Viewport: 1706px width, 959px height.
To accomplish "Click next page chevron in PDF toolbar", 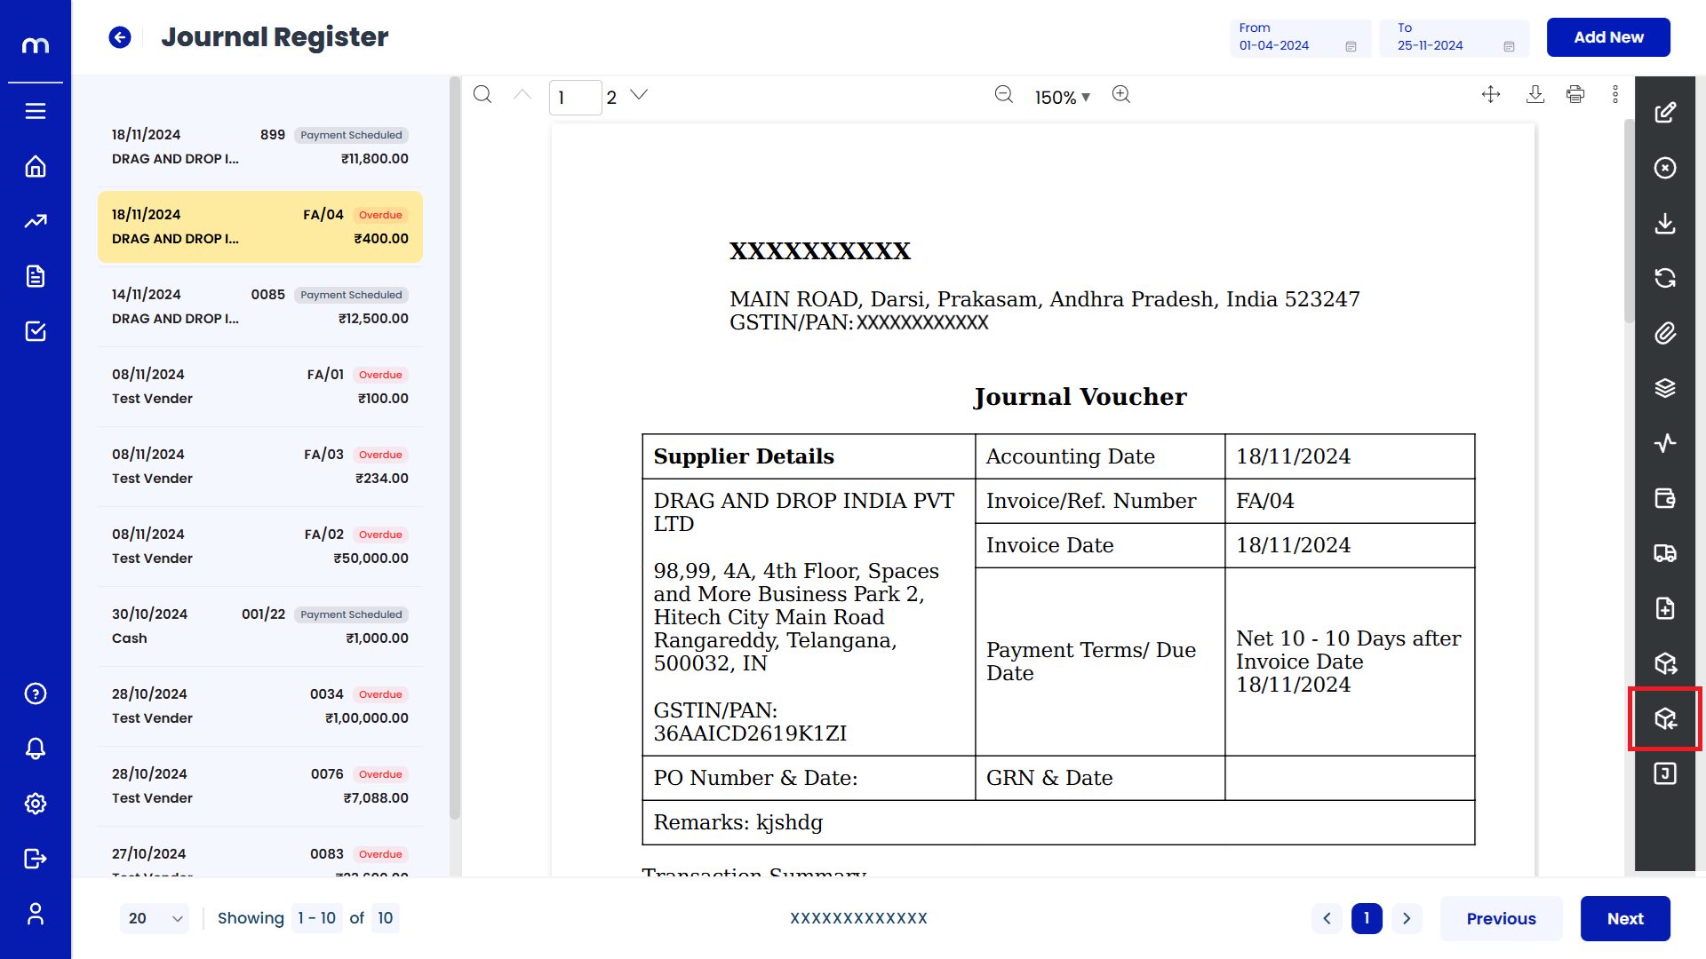I will [x=639, y=95].
